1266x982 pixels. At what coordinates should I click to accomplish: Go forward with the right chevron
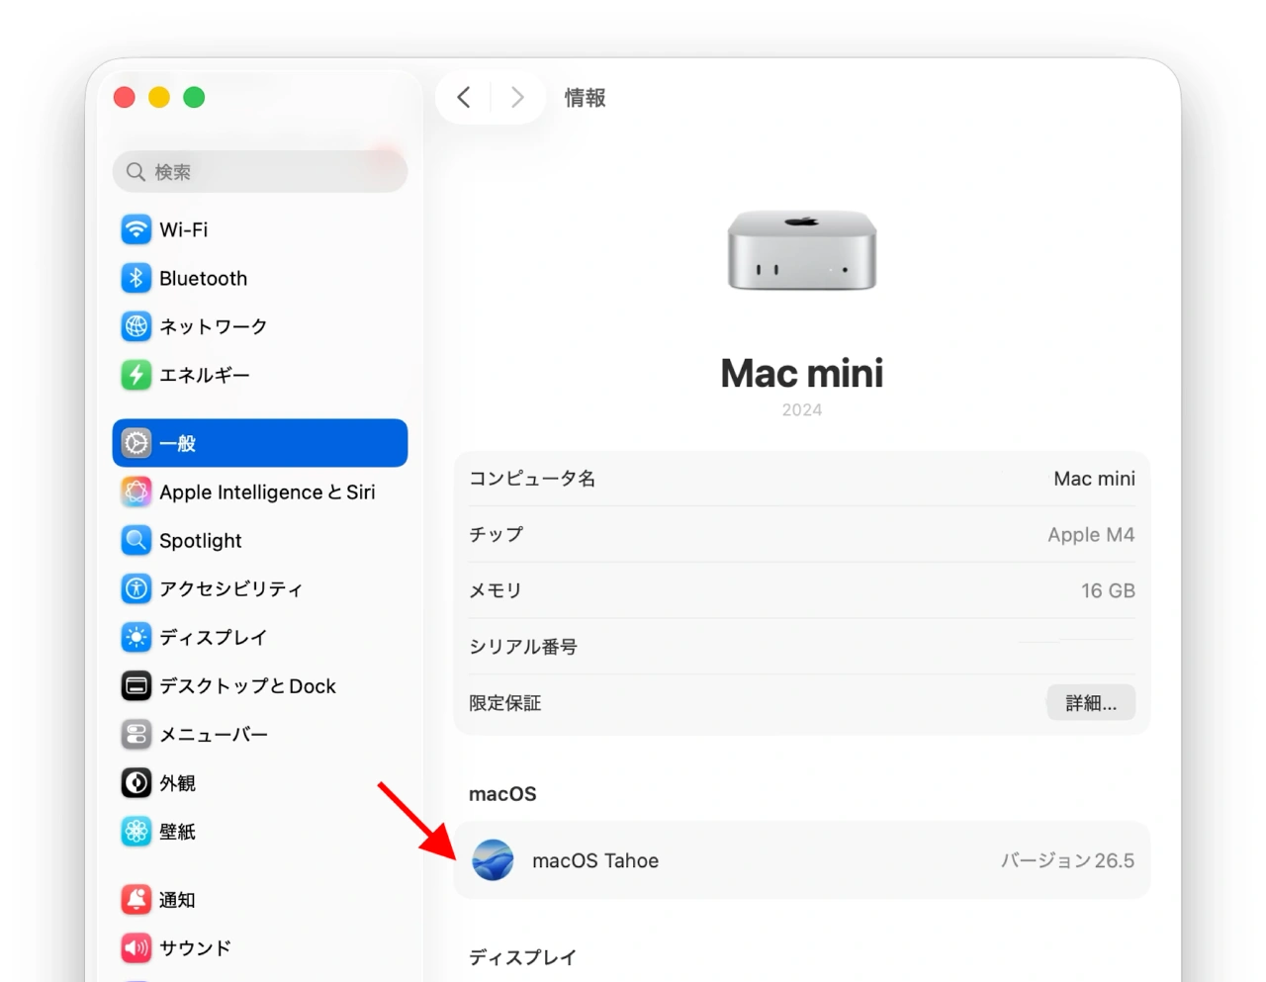517,97
